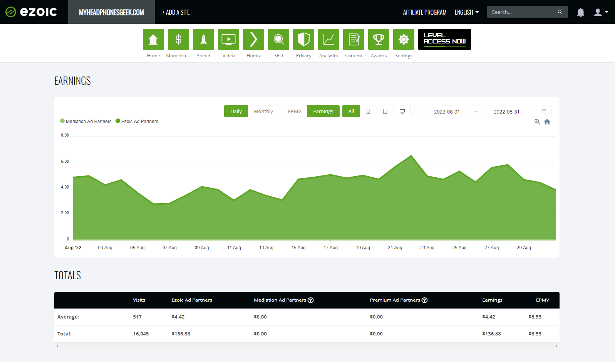
Task: Toggle Ezoic Ad Partners legend series
Action: click(137, 121)
